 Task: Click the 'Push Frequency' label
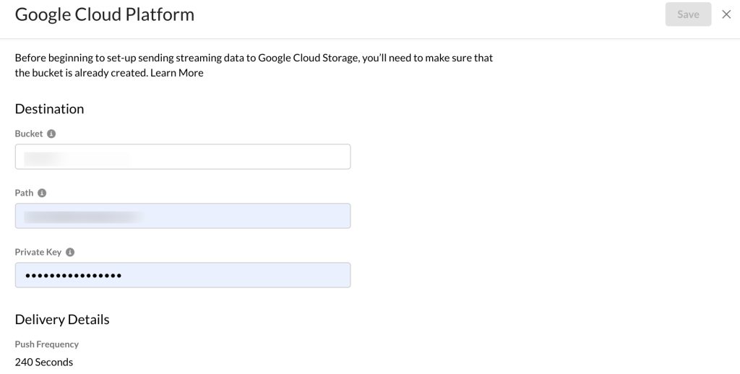click(x=47, y=344)
